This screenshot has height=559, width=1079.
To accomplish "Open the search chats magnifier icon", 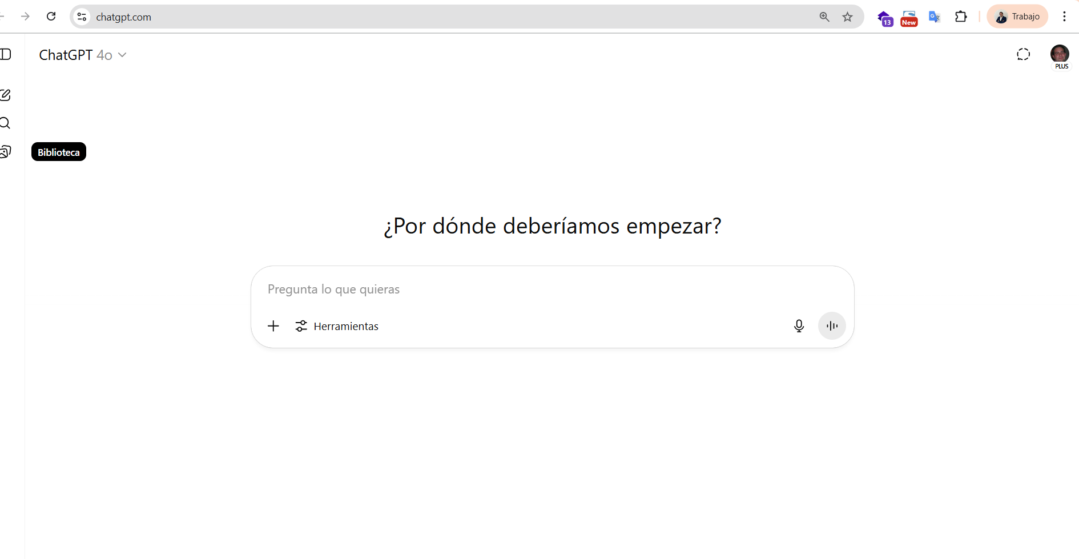I will tap(6, 123).
